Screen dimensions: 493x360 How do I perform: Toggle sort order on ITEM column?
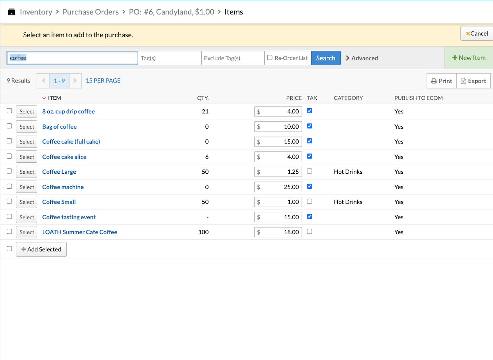(54, 98)
